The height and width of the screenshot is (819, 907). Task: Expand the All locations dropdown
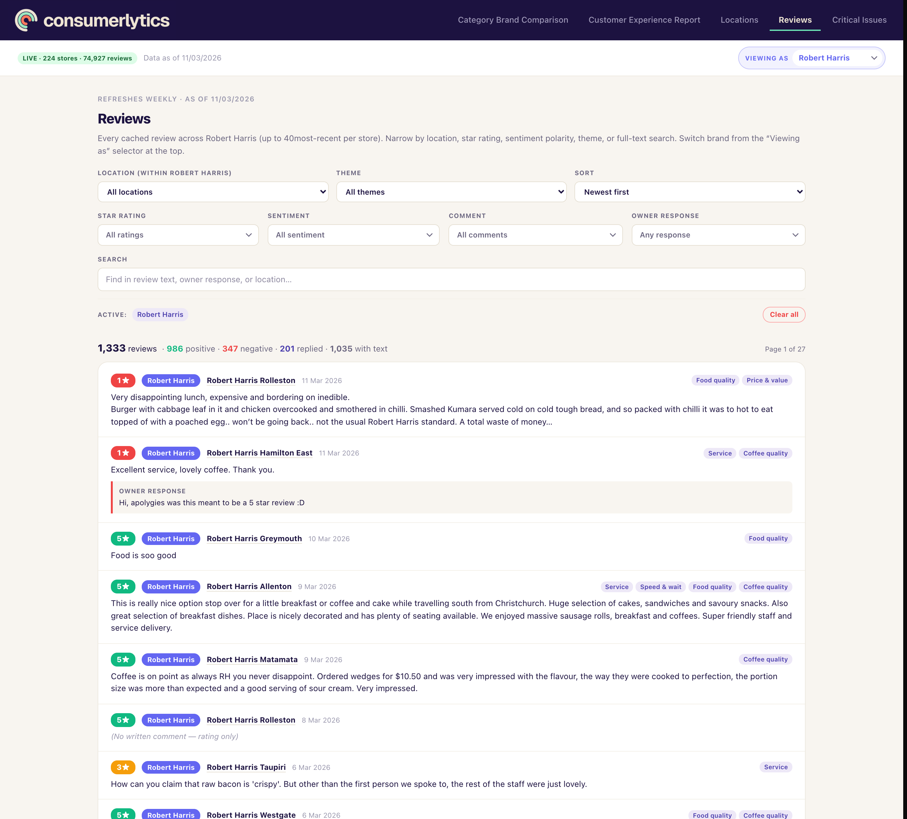213,192
